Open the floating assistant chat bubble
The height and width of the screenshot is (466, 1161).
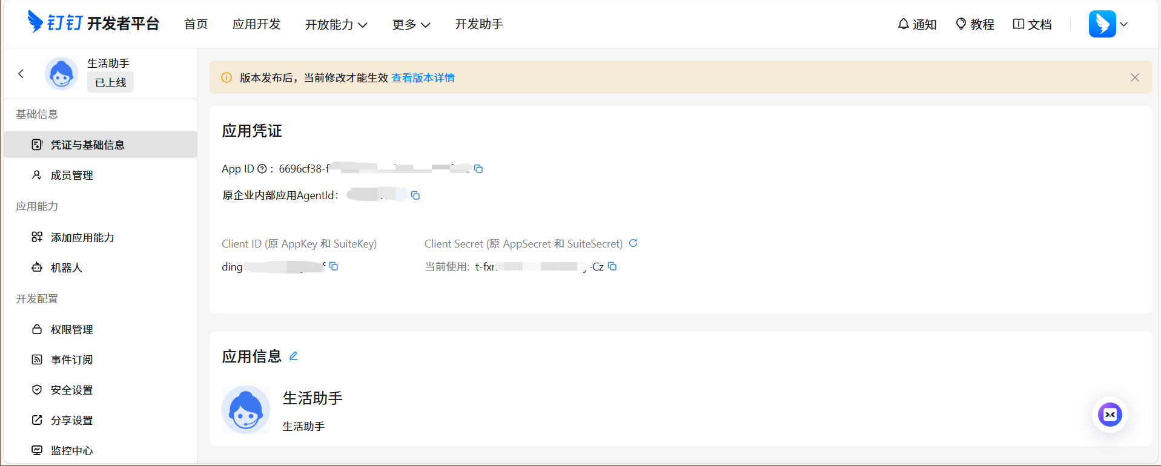click(x=1110, y=415)
